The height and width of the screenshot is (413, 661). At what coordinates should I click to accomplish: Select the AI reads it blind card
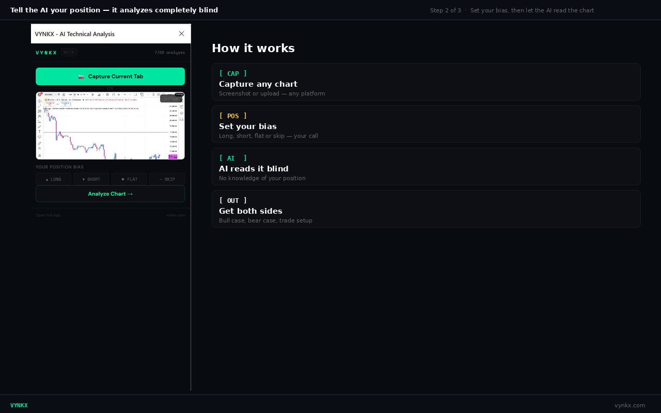426,166
